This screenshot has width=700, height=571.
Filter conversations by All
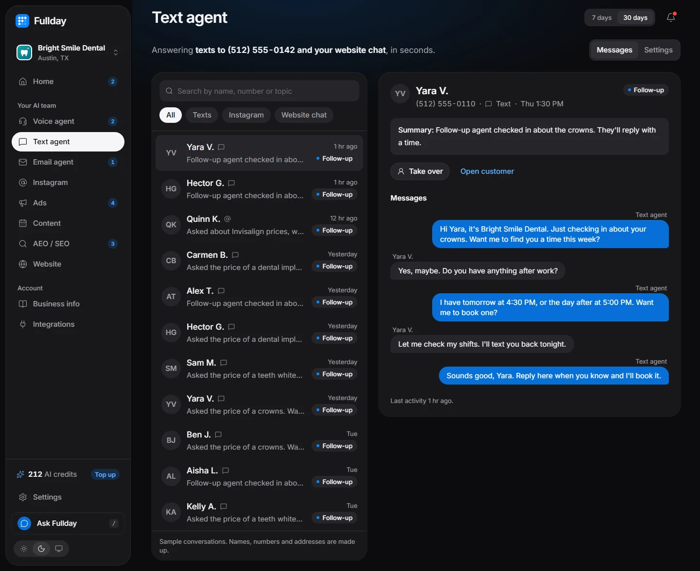tap(171, 115)
